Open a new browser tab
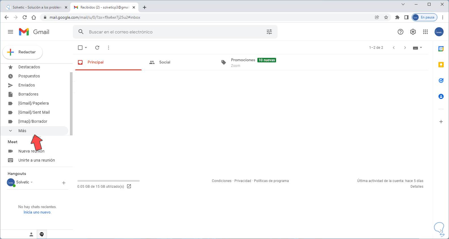 tap(145, 7)
